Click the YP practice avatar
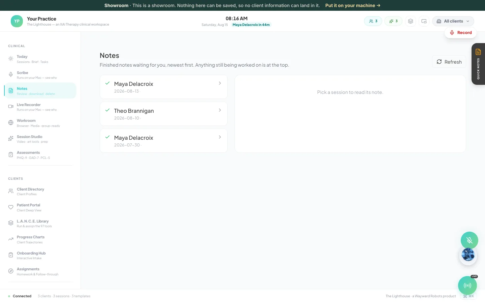485x303 pixels. pyautogui.click(x=17, y=21)
